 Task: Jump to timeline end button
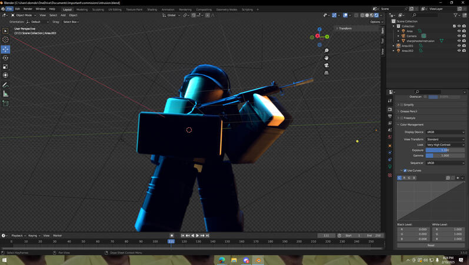tap(207, 236)
